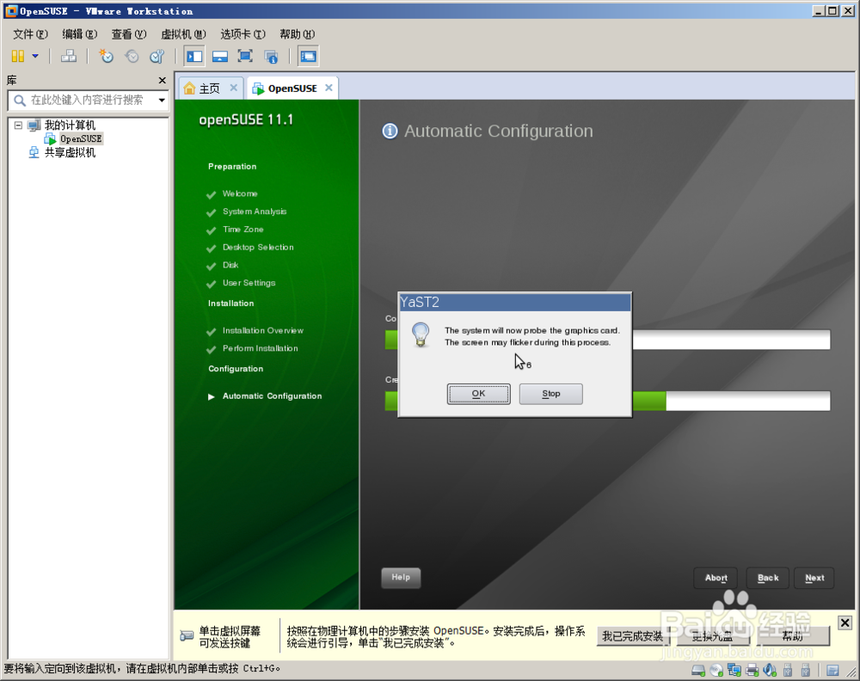Open the library search dropdown arrow

click(x=162, y=101)
